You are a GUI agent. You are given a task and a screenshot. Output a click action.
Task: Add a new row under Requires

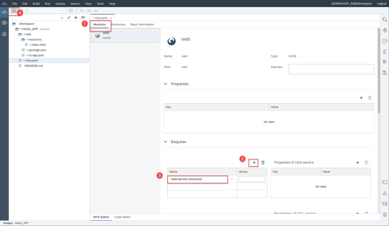[x=254, y=163]
